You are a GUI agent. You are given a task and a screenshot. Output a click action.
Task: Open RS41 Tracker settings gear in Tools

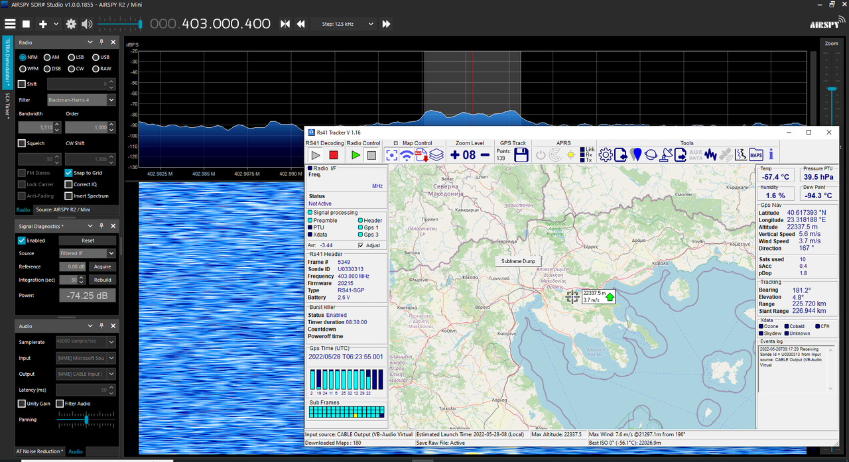pos(606,155)
